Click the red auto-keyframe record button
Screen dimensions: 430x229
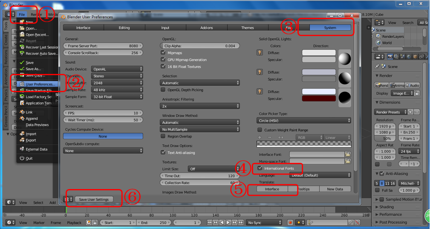(290, 223)
